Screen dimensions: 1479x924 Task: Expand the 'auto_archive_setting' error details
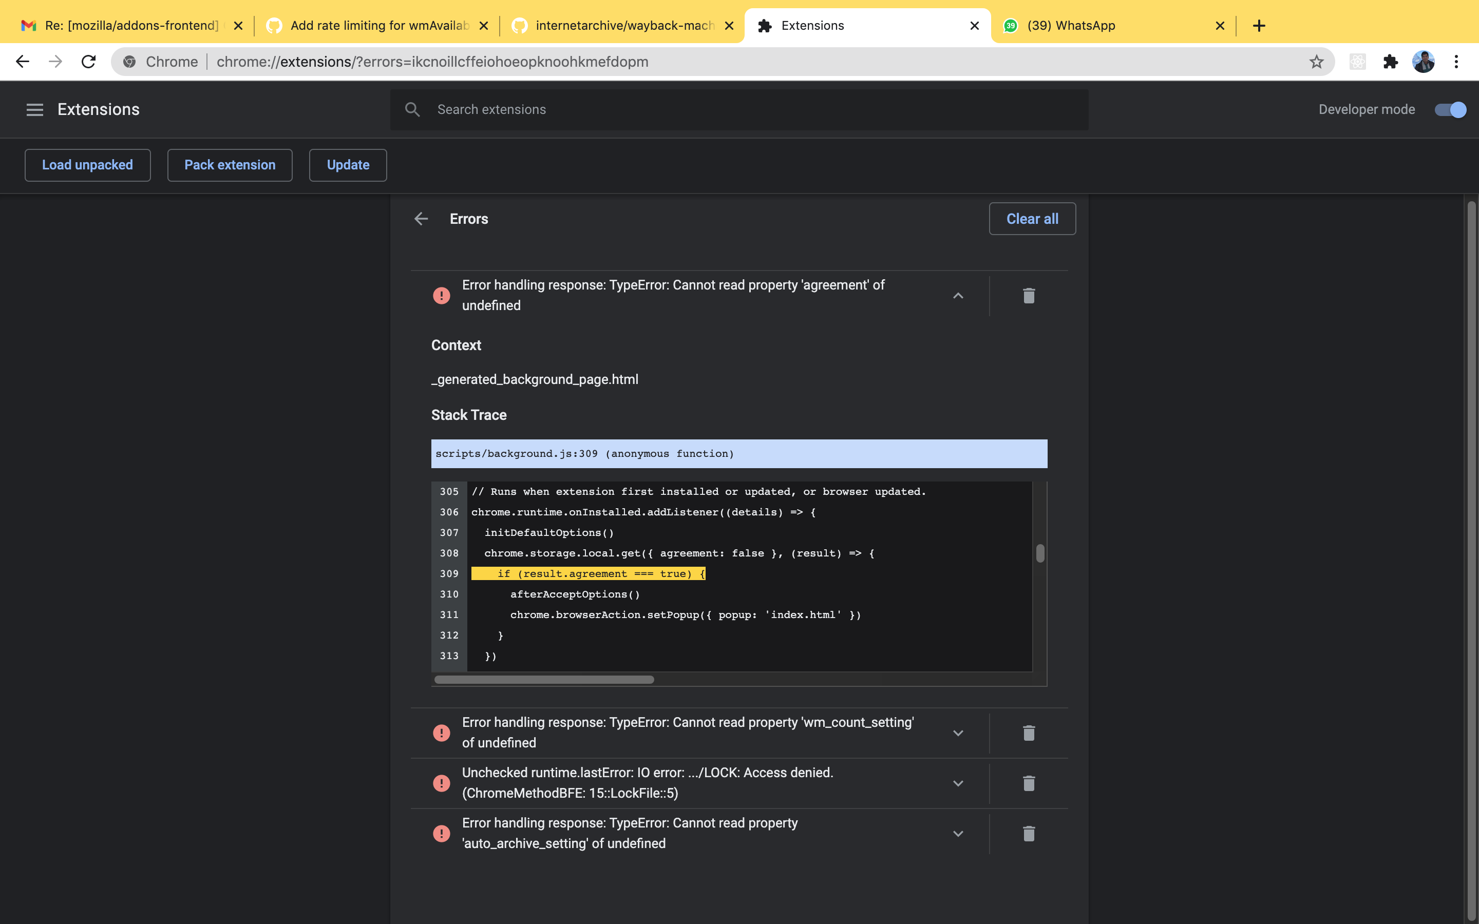click(958, 833)
